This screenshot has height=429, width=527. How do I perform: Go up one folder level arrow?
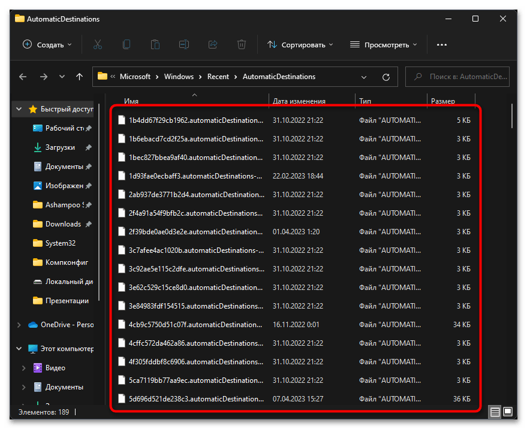[x=79, y=77]
